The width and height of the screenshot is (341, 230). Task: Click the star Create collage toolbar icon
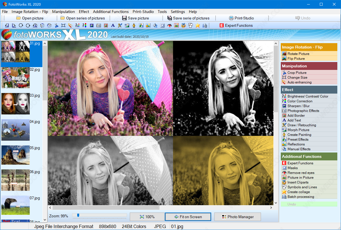(197, 25)
